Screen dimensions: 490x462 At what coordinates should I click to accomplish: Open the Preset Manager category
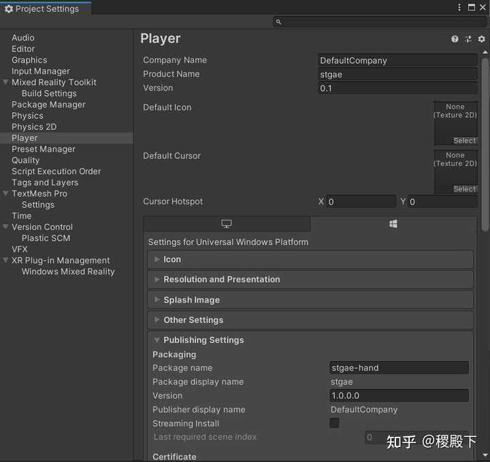coord(44,149)
